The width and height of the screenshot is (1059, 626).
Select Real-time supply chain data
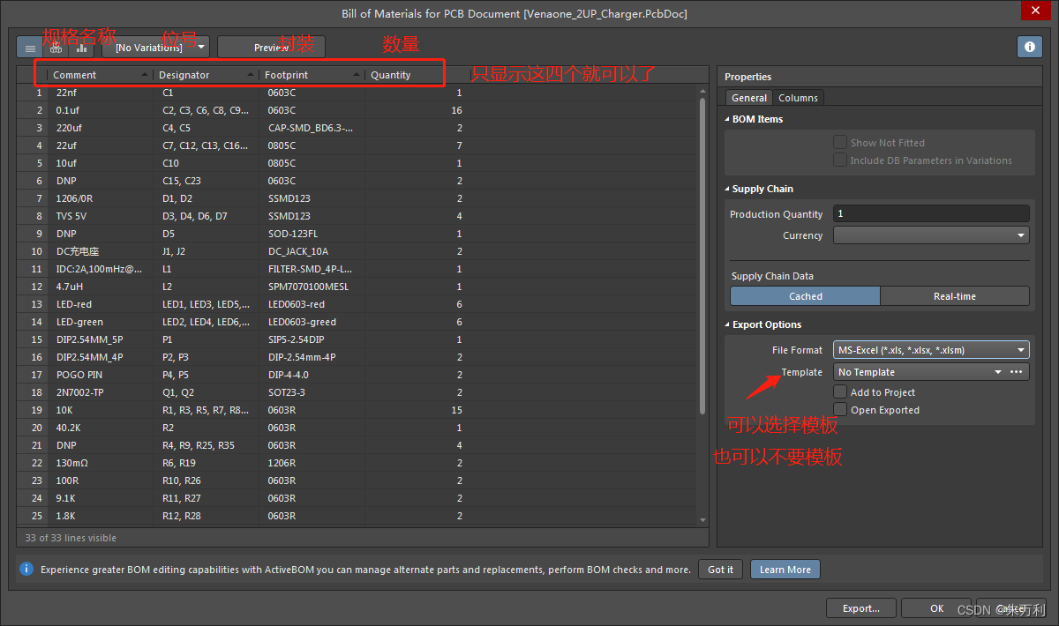(x=954, y=296)
